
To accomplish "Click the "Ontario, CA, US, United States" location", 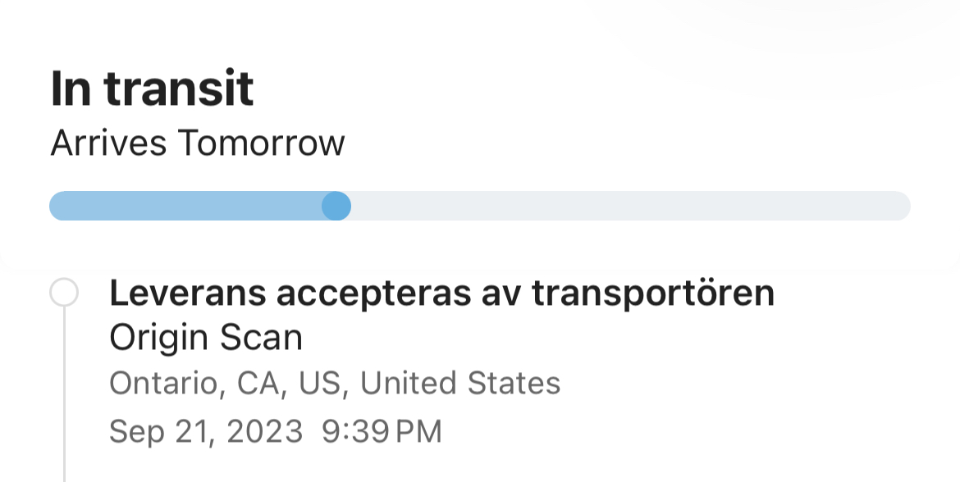I will pyautogui.click(x=335, y=383).
